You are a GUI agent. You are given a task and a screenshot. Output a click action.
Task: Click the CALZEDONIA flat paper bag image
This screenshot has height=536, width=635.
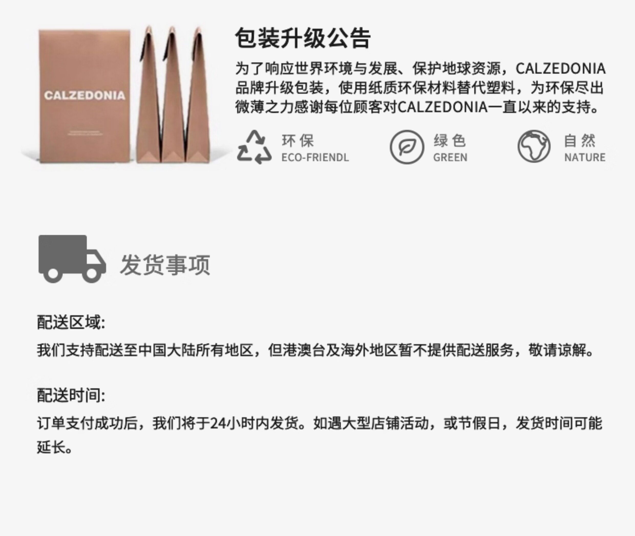click(x=84, y=96)
